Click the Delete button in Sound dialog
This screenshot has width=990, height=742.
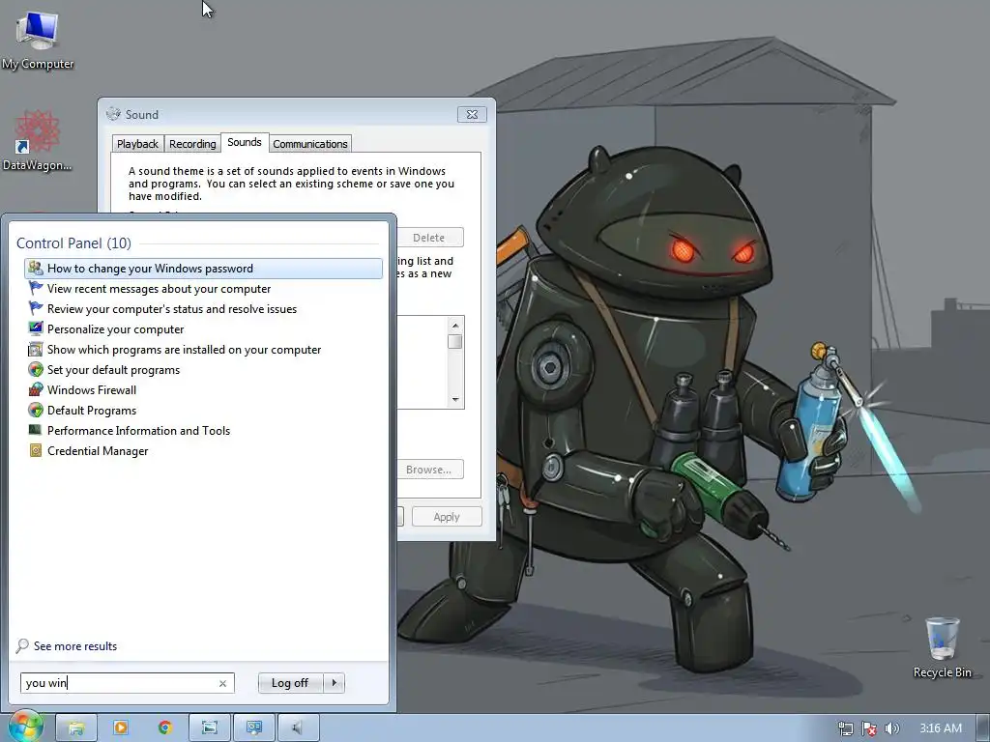tap(429, 238)
